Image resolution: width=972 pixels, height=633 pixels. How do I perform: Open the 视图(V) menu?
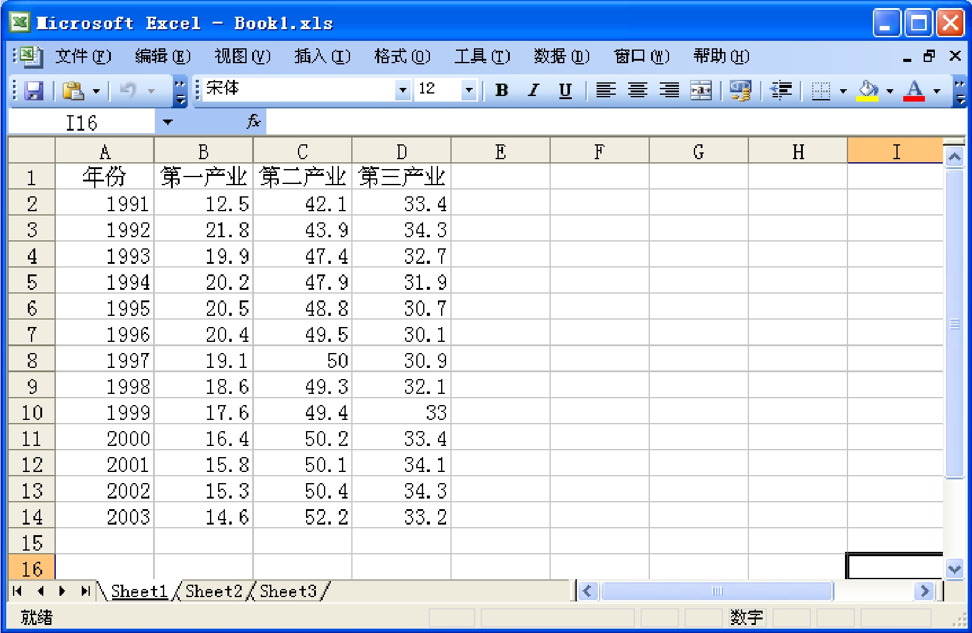[x=243, y=56]
